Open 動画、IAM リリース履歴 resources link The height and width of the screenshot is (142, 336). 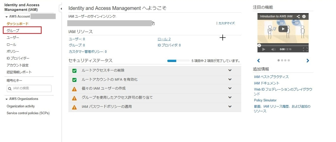point(282,109)
